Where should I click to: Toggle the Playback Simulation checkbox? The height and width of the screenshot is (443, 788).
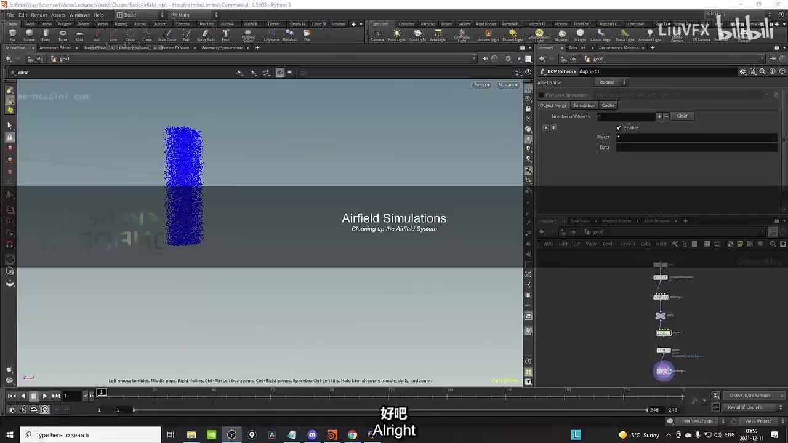[542, 95]
